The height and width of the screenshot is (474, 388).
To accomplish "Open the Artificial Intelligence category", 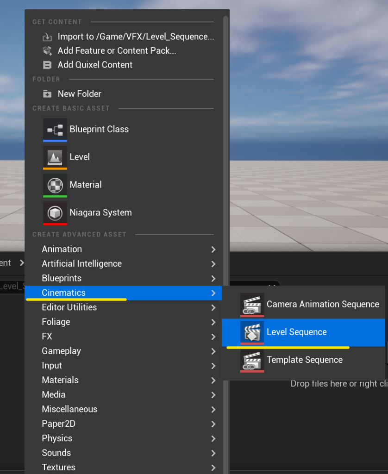I will tap(123, 263).
